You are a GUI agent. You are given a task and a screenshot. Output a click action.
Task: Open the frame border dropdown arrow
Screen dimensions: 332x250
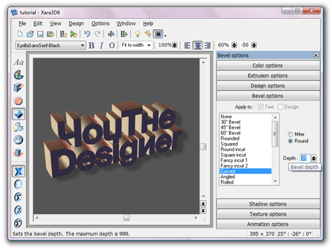[165, 35]
